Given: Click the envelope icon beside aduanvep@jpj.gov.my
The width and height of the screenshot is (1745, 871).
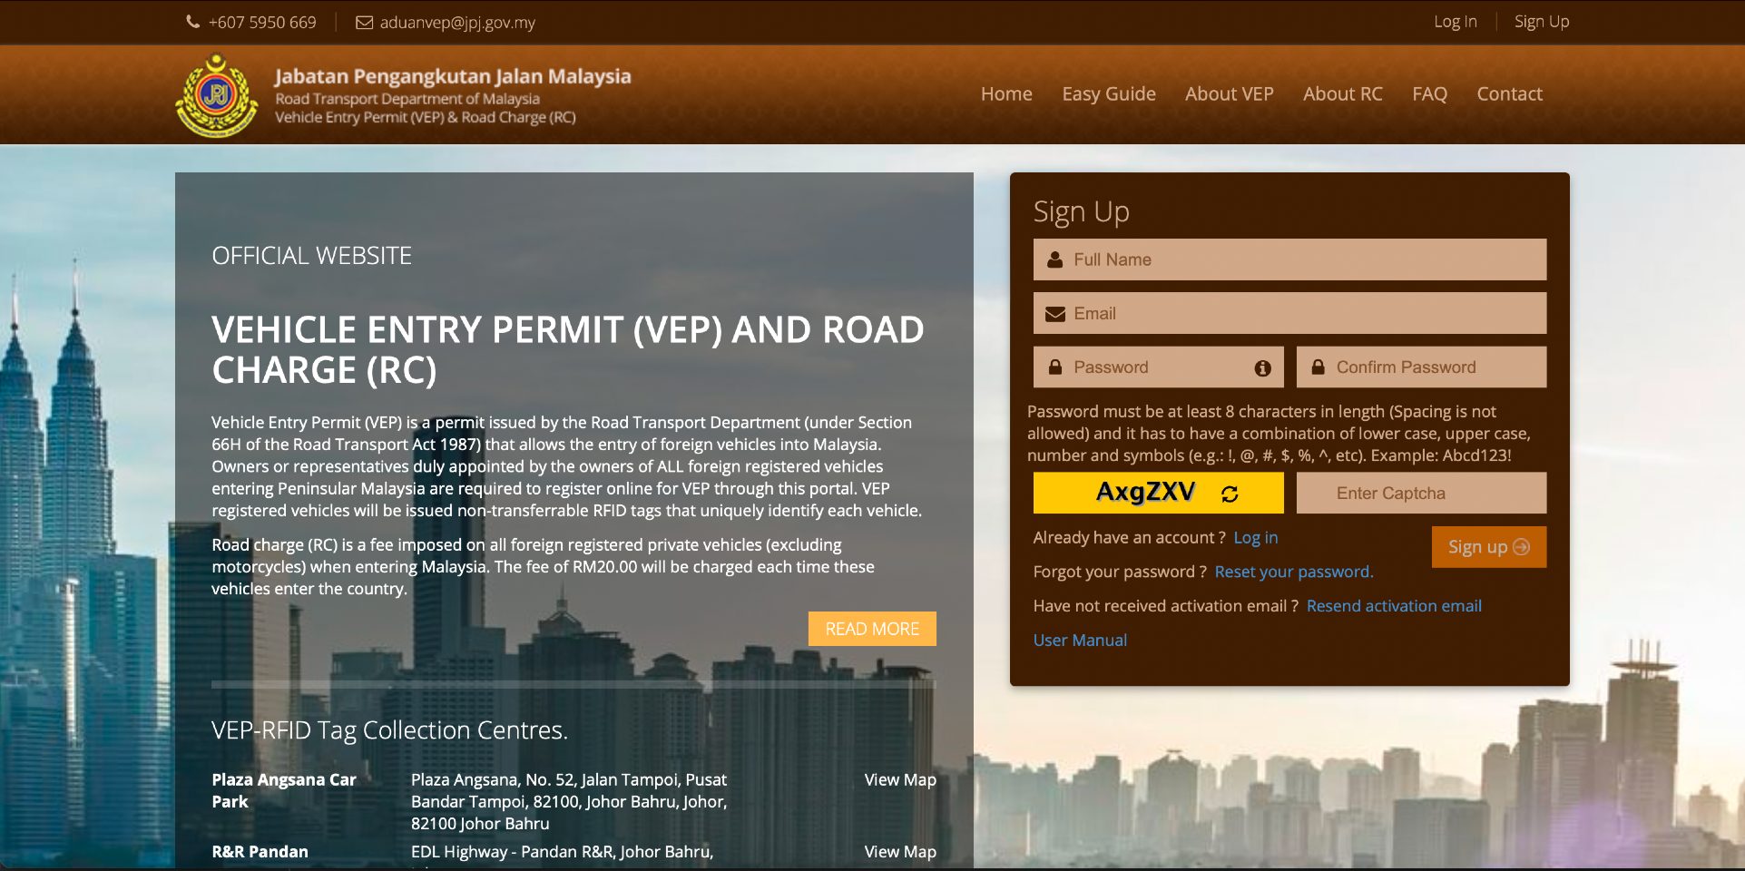Looking at the screenshot, I should 364,23.
